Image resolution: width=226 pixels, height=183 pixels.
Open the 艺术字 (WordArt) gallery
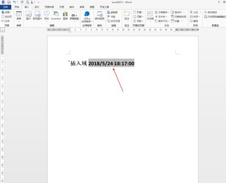pos(161,17)
